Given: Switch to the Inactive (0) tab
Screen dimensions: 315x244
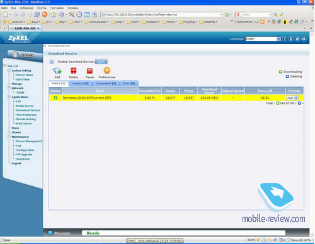Looking at the screenshot, I should point(81,83).
